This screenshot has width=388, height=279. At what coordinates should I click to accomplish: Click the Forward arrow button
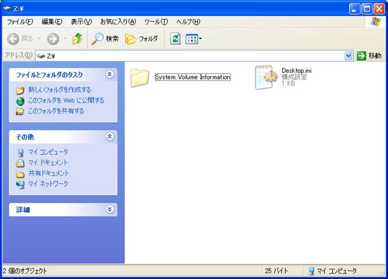click(x=53, y=39)
